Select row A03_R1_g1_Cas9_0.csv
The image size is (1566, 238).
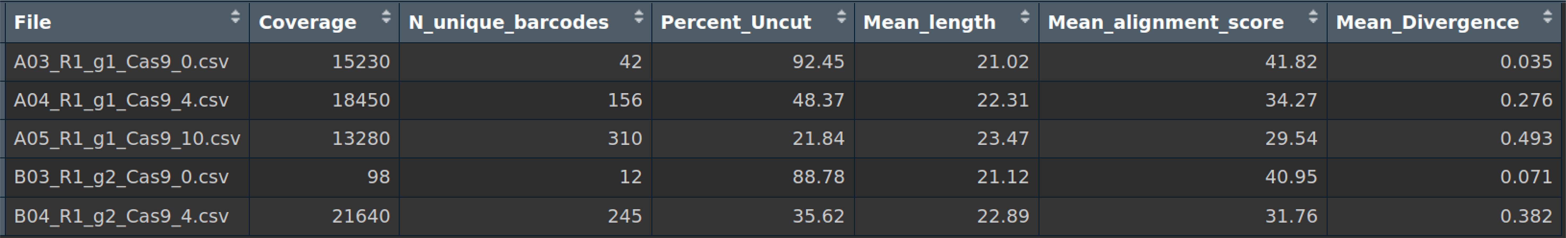click(x=783, y=62)
